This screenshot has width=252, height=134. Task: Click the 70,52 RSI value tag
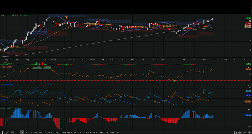pos(249,69)
